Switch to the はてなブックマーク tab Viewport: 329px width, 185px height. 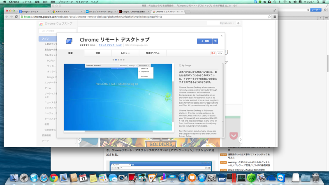(101, 12)
